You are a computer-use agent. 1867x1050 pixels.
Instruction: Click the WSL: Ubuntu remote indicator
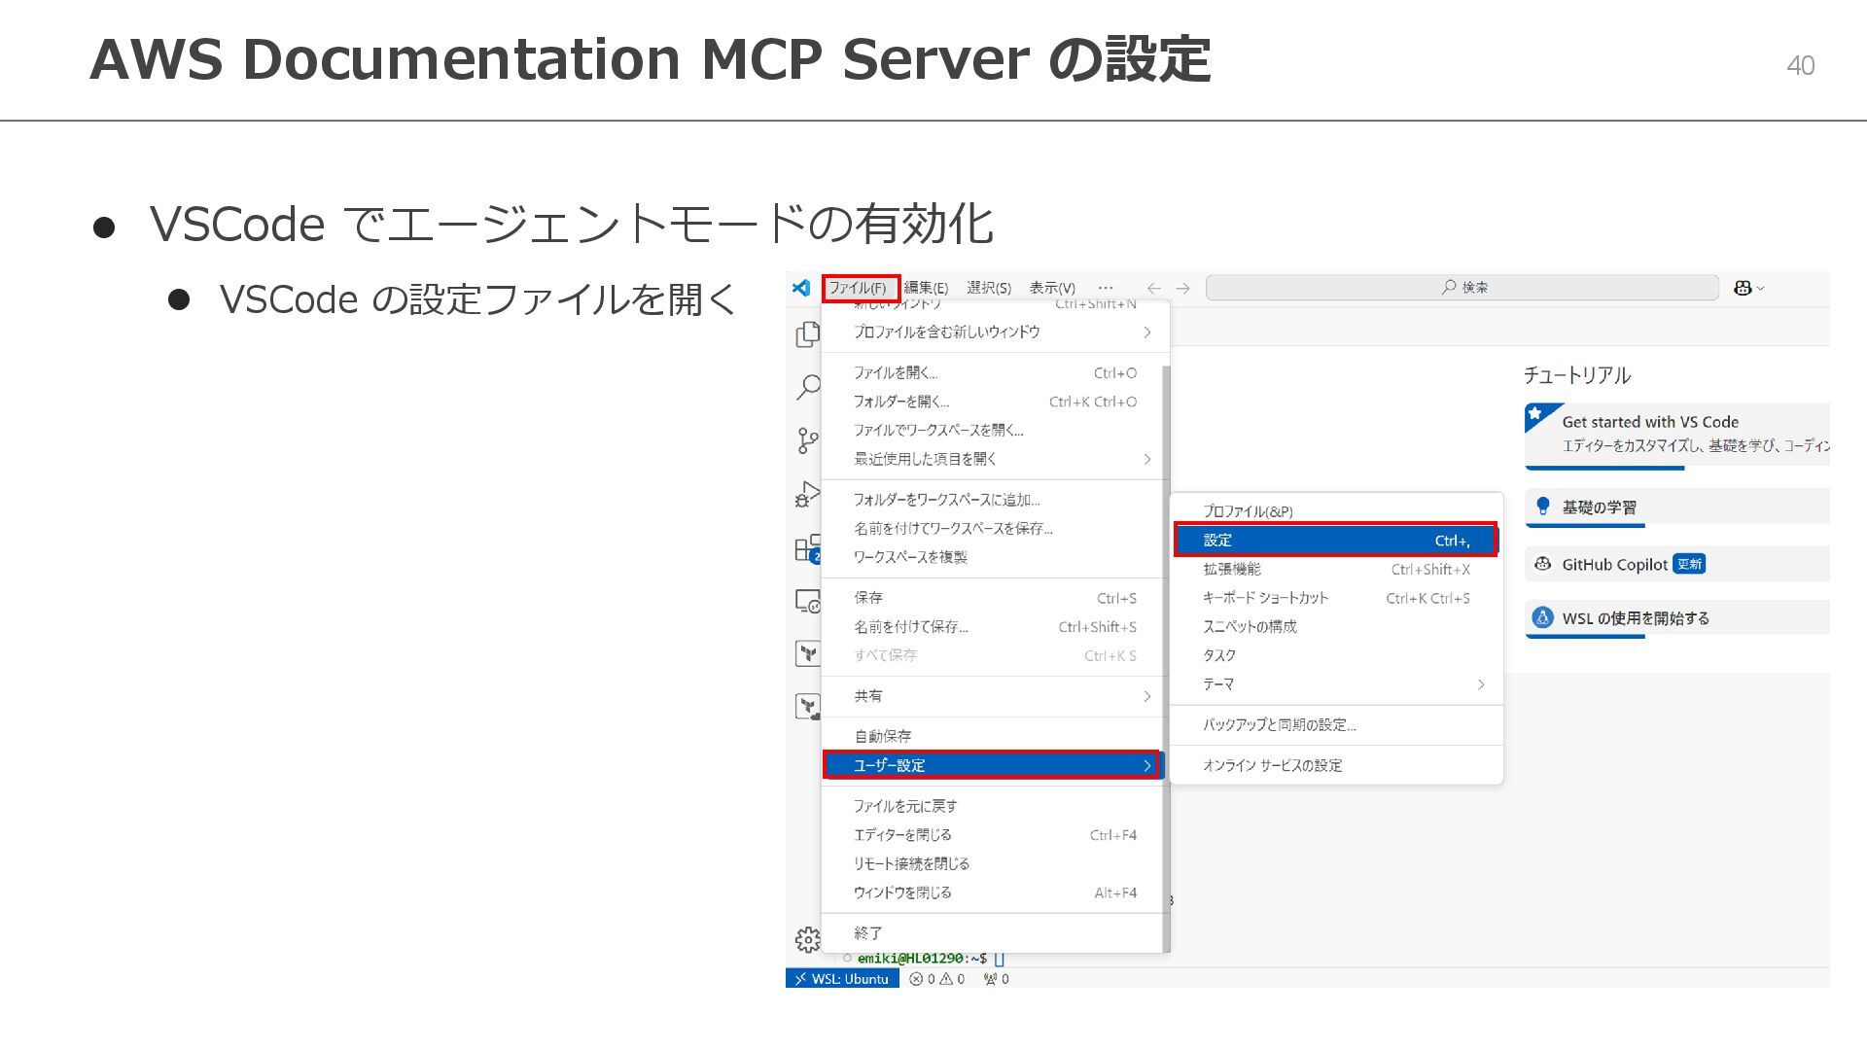(842, 979)
